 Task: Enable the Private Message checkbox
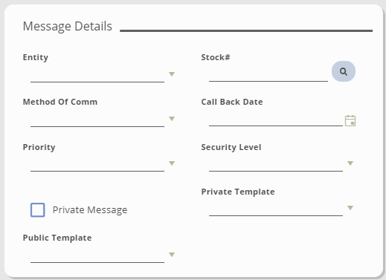38,210
